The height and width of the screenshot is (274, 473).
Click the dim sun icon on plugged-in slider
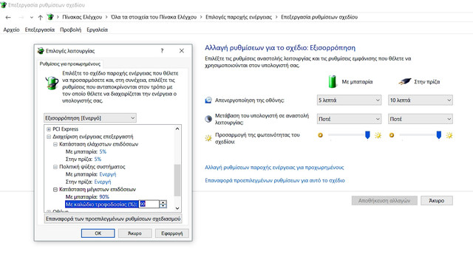coord(392,135)
